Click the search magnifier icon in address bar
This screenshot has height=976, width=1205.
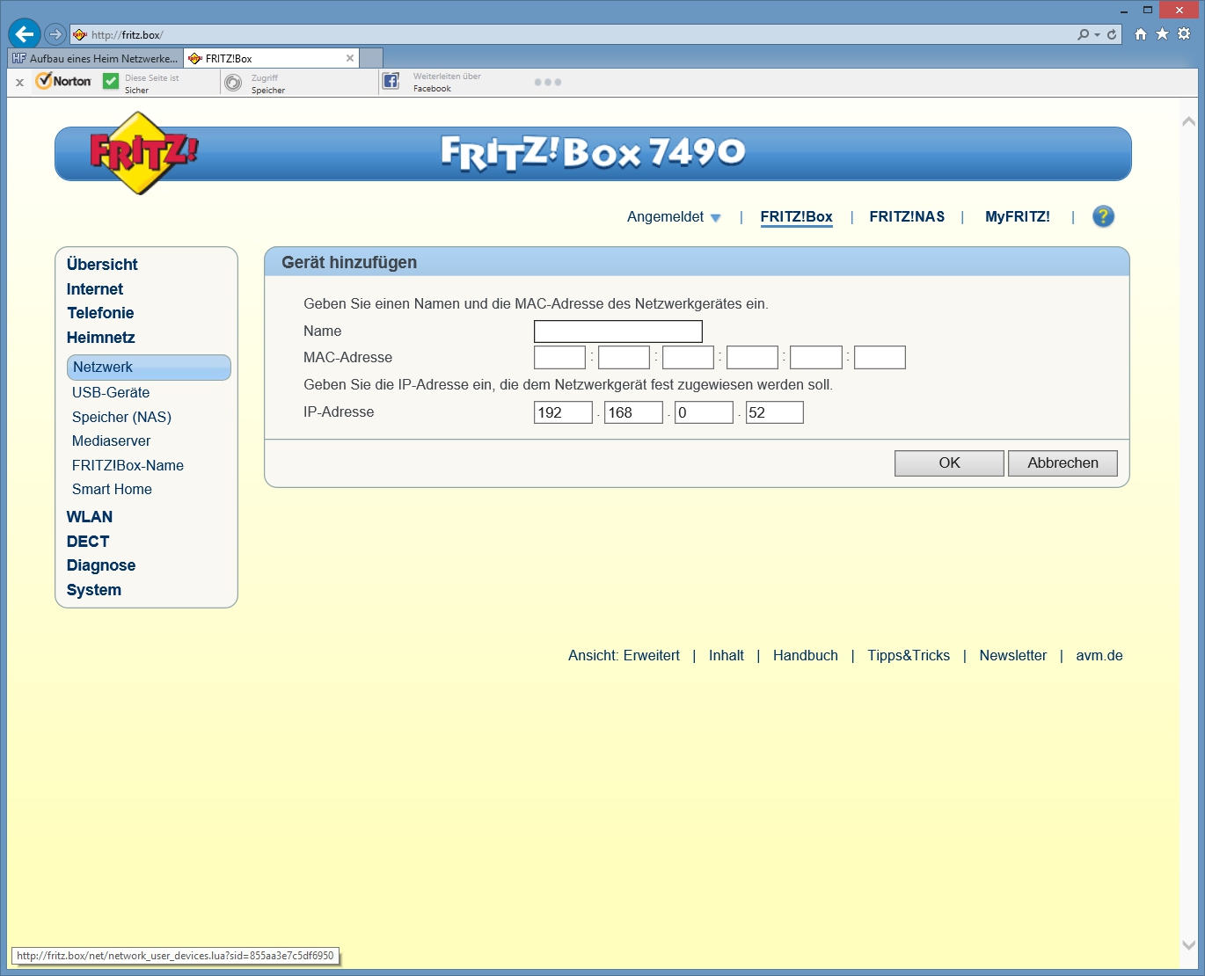(1083, 34)
